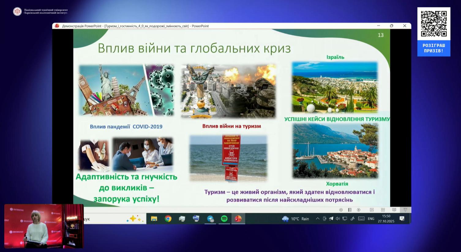Switch to Normal view icon
The height and width of the screenshot is (252, 461).
(372, 210)
